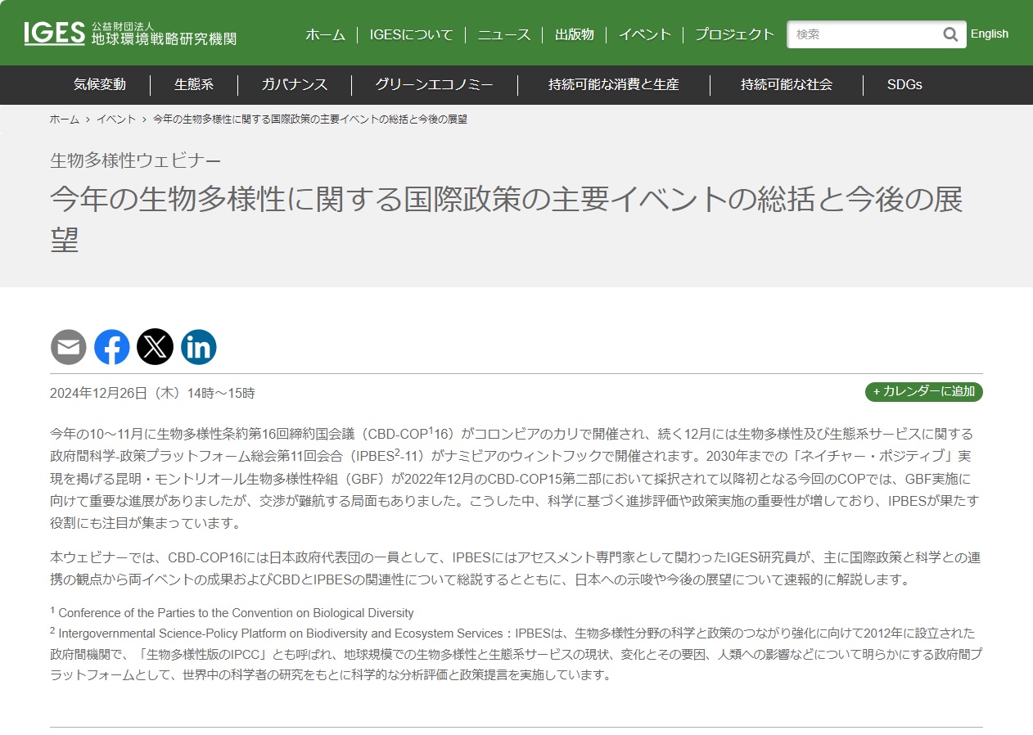Open the 出版物 menu item

[x=575, y=34]
